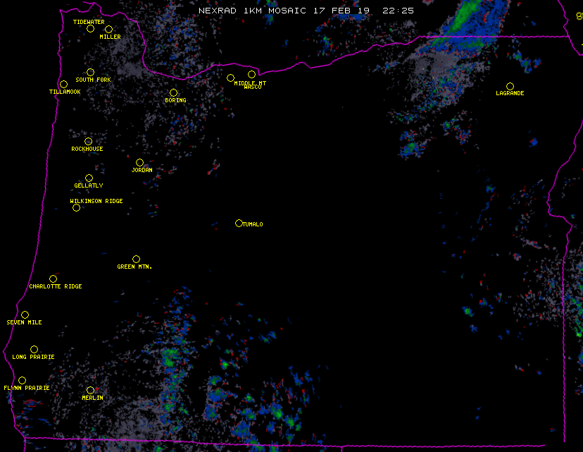Select the LaGrande station marker
Viewport: 583px width, 452px height.
pyautogui.click(x=510, y=86)
